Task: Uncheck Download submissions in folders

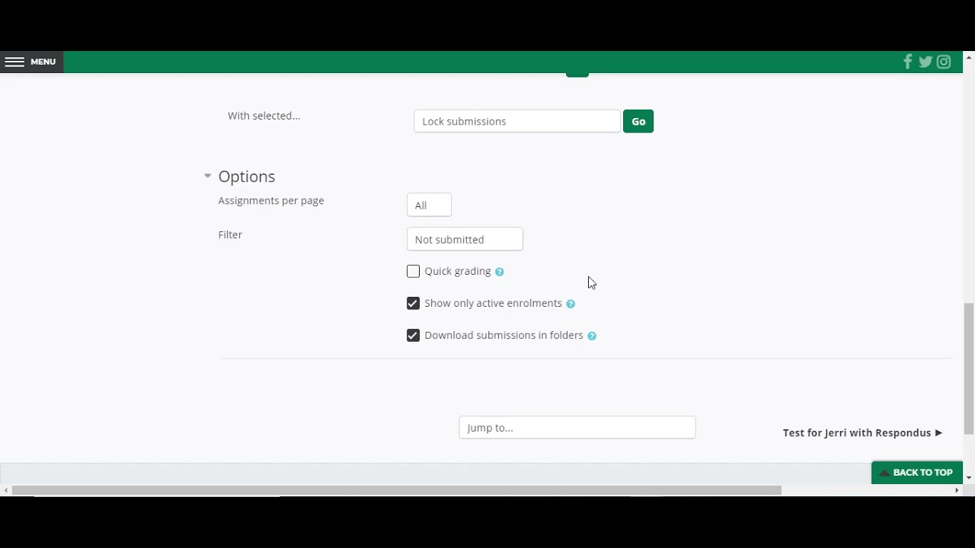Action: (x=413, y=335)
